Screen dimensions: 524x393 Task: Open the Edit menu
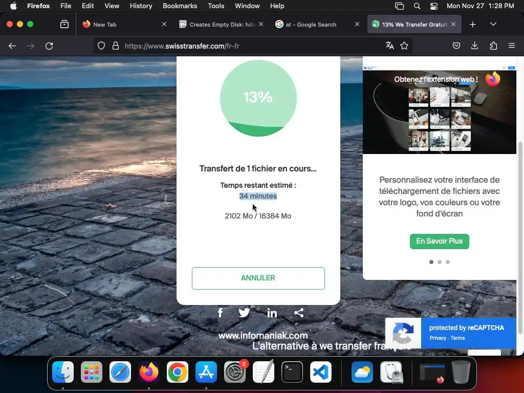[x=88, y=6]
